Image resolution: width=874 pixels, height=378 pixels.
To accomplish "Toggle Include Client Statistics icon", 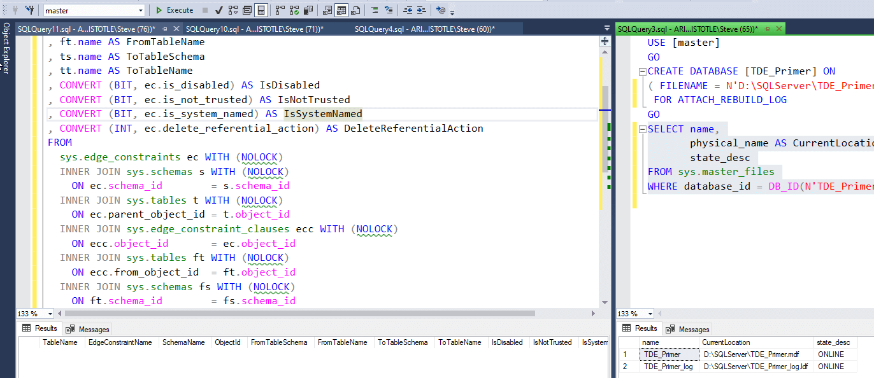I will pos(308,10).
